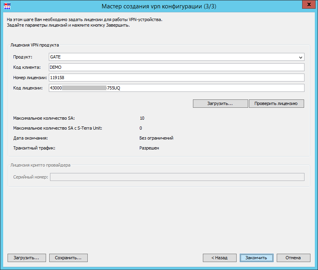
Task: Click bottom-left Загрузить... button beside Сохранить
Action: [x=27, y=258]
